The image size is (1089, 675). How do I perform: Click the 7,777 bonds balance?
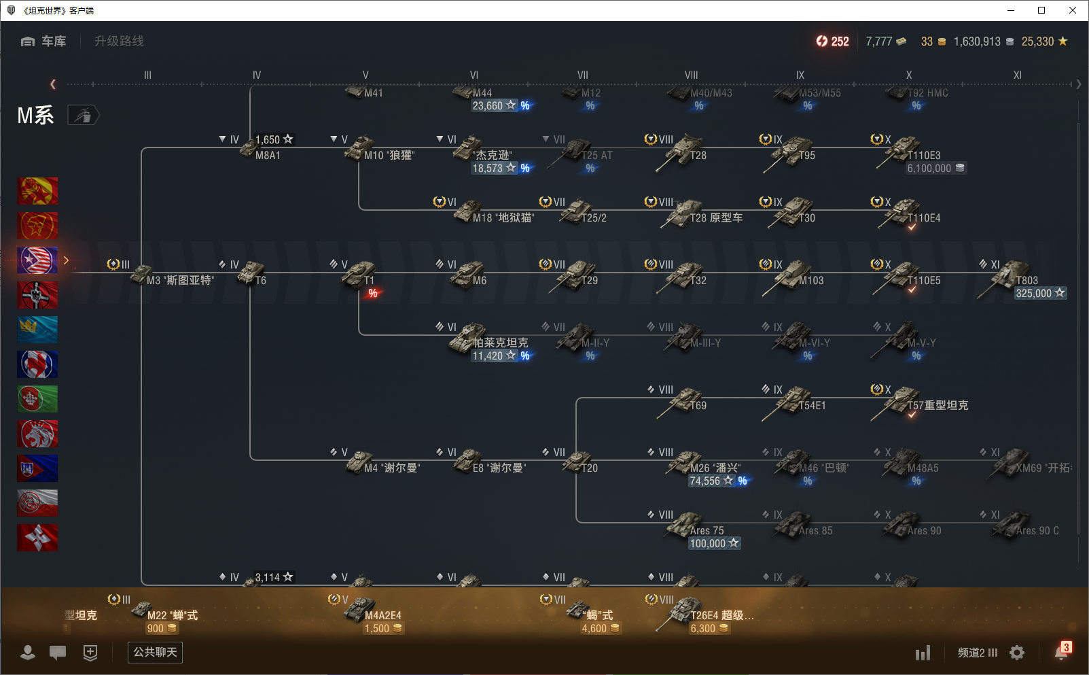pyautogui.click(x=886, y=41)
